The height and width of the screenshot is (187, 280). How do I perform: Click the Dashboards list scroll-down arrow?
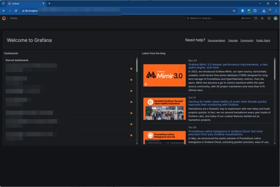click(137, 144)
